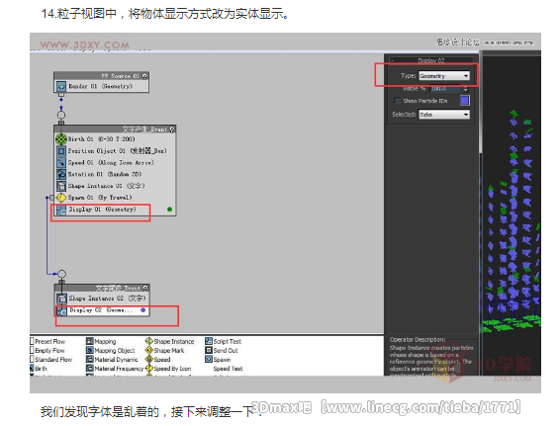Select the Speed By Icon depot operator
Screen dimensions: 560x426
[x=168, y=369]
